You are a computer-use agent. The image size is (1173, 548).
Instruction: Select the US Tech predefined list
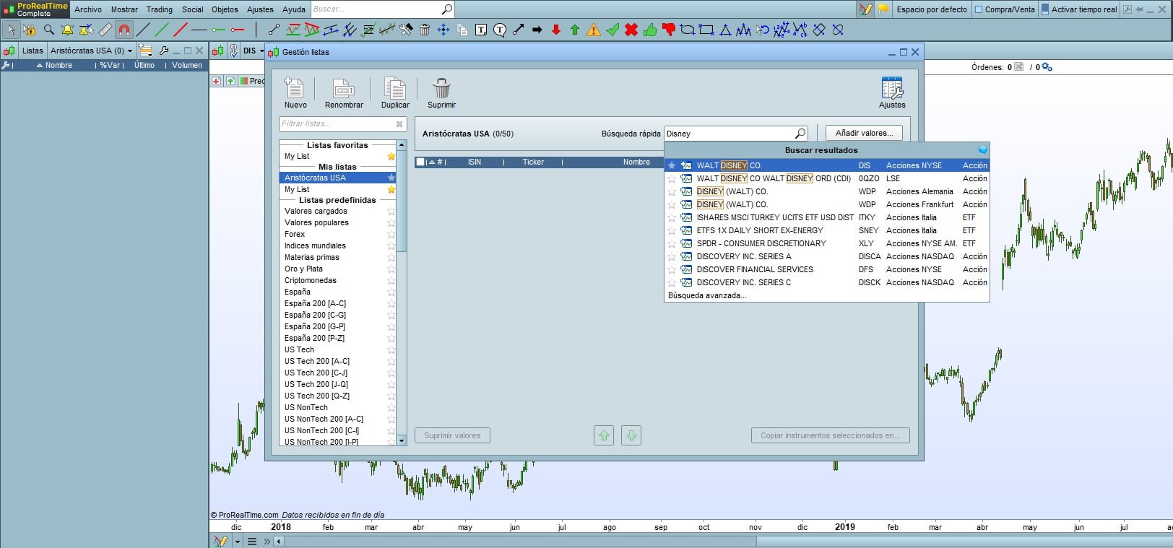tap(299, 349)
